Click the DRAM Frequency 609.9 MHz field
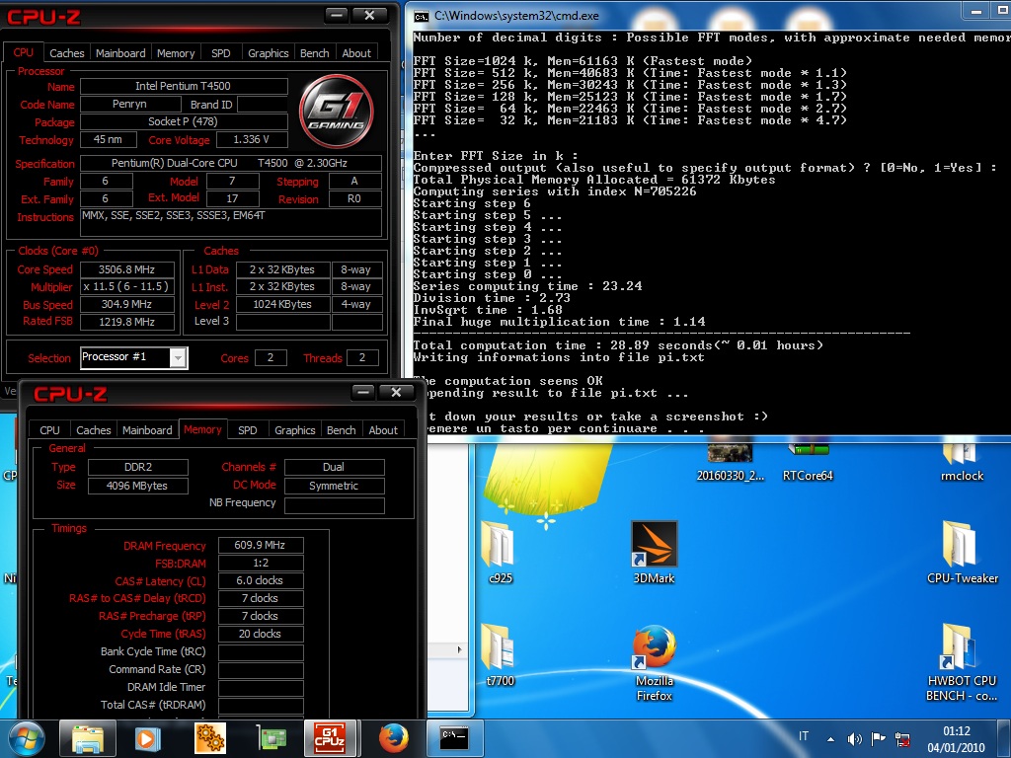1011x758 pixels. pyautogui.click(x=260, y=545)
